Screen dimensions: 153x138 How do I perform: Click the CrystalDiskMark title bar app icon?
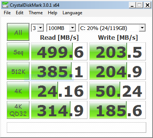click(5, 5)
